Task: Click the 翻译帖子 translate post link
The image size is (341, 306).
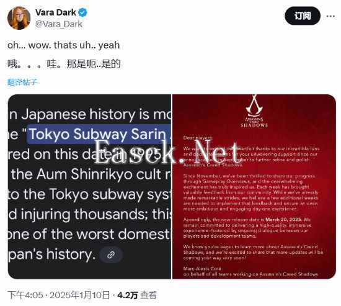Action: pyautogui.click(x=22, y=82)
